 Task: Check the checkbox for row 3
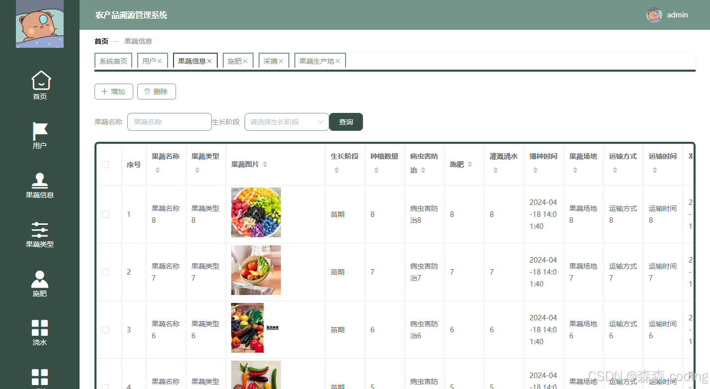[x=105, y=330]
